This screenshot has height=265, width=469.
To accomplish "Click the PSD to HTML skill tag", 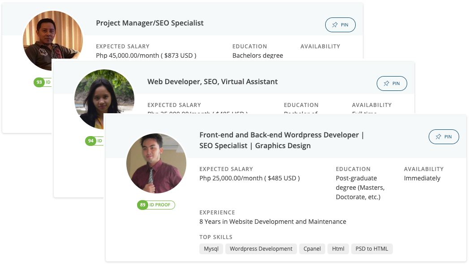I will click(x=372, y=249).
